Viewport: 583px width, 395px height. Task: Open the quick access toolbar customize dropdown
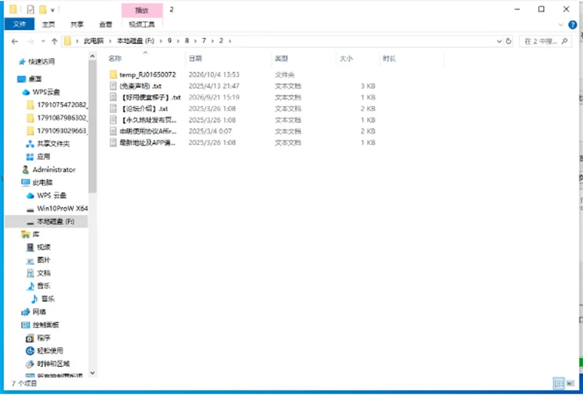(52, 10)
